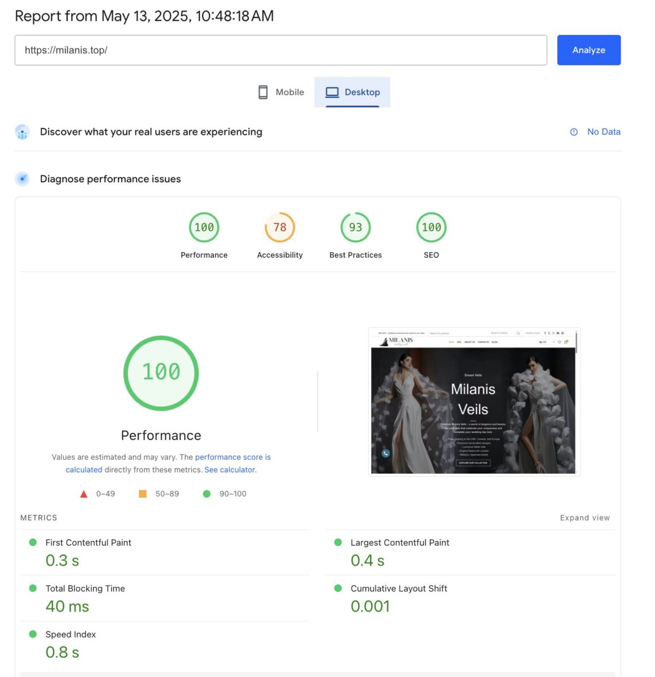Screen dimensions: 655x677
Task: Click the Total Blocking Time metric label
Action: (x=85, y=588)
